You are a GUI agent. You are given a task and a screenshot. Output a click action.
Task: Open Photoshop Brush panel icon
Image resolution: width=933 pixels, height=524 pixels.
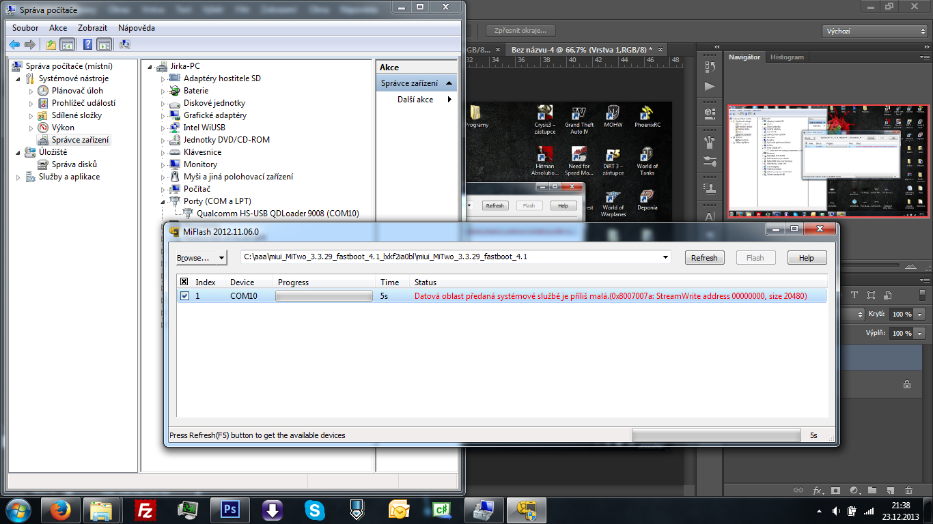[x=710, y=162]
